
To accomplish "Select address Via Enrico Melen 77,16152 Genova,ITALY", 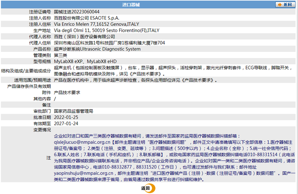I will [96, 24].
